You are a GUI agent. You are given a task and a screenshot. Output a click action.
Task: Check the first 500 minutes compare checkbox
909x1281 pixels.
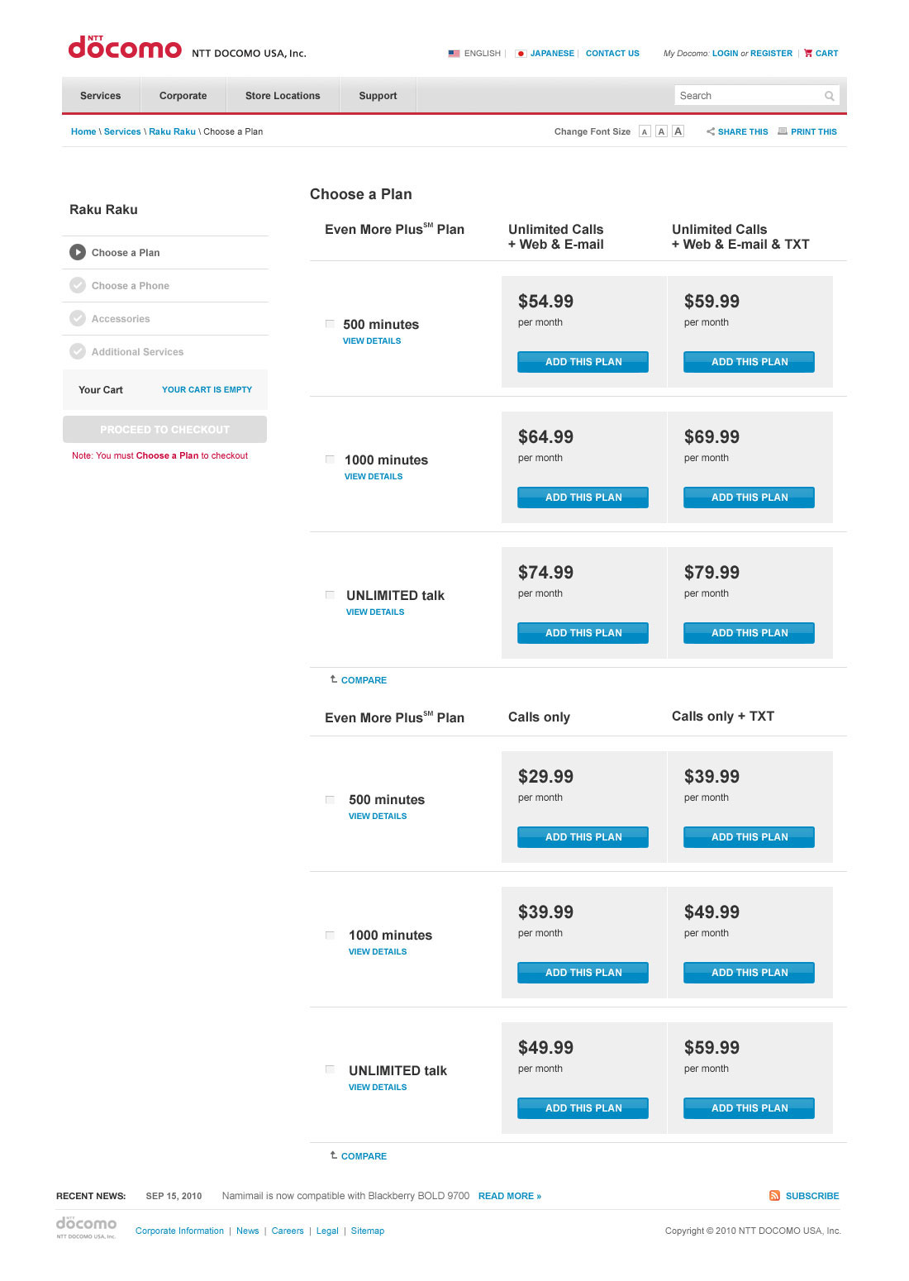[x=330, y=324]
